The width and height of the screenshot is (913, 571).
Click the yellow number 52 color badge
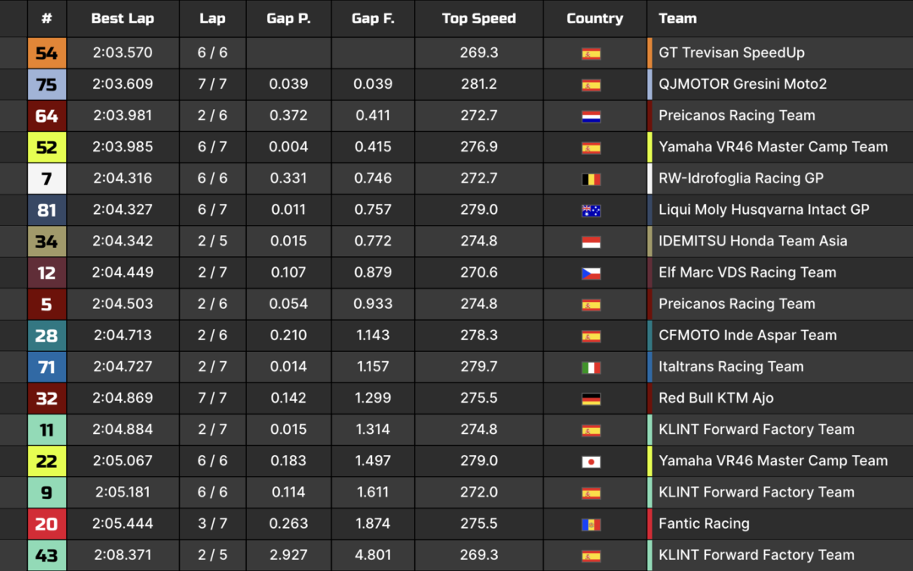(46, 147)
